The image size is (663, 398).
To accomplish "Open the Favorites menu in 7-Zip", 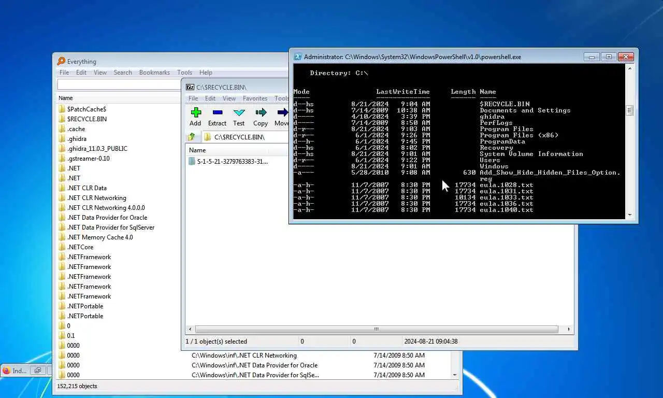I will click(255, 98).
